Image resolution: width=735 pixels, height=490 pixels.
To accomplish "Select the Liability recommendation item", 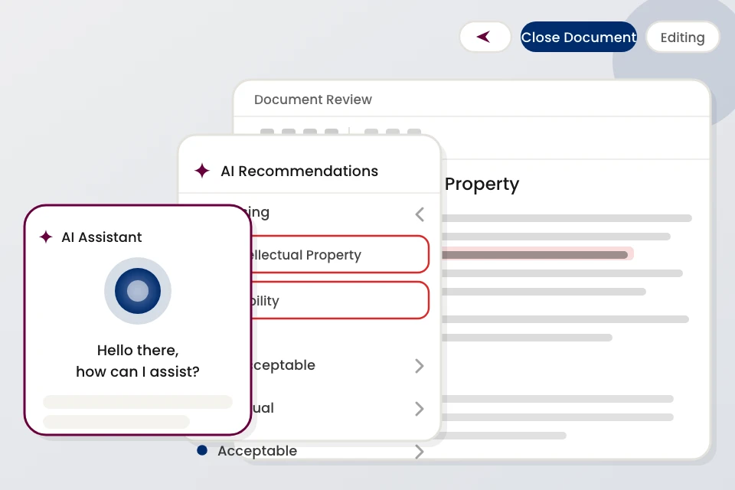I will pyautogui.click(x=340, y=300).
